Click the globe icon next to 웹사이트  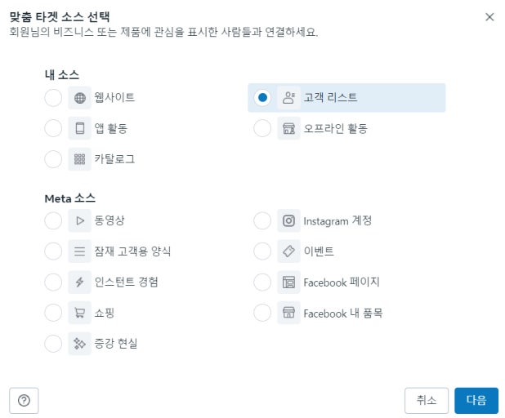coord(80,98)
